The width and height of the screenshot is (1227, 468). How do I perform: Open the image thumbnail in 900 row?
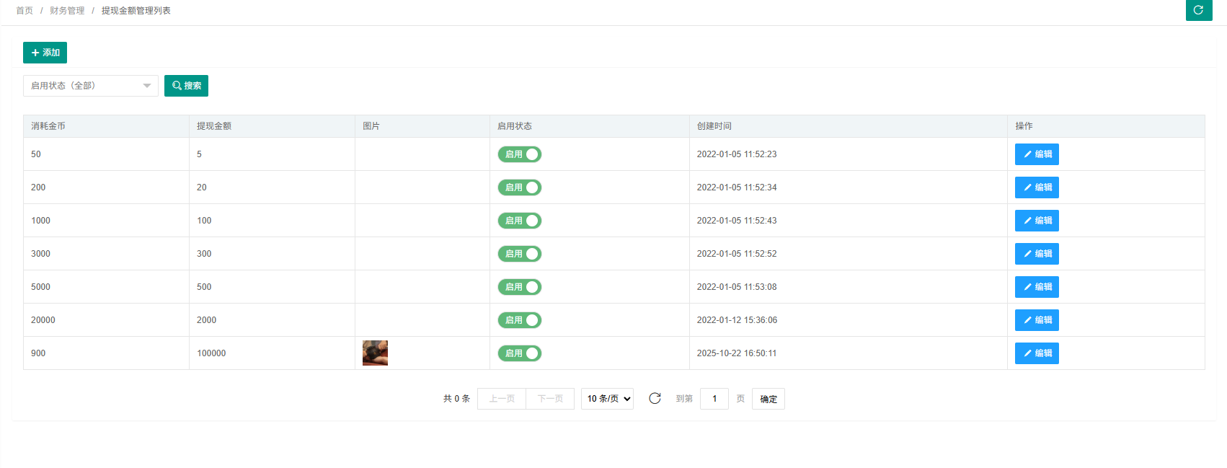pyautogui.click(x=375, y=353)
